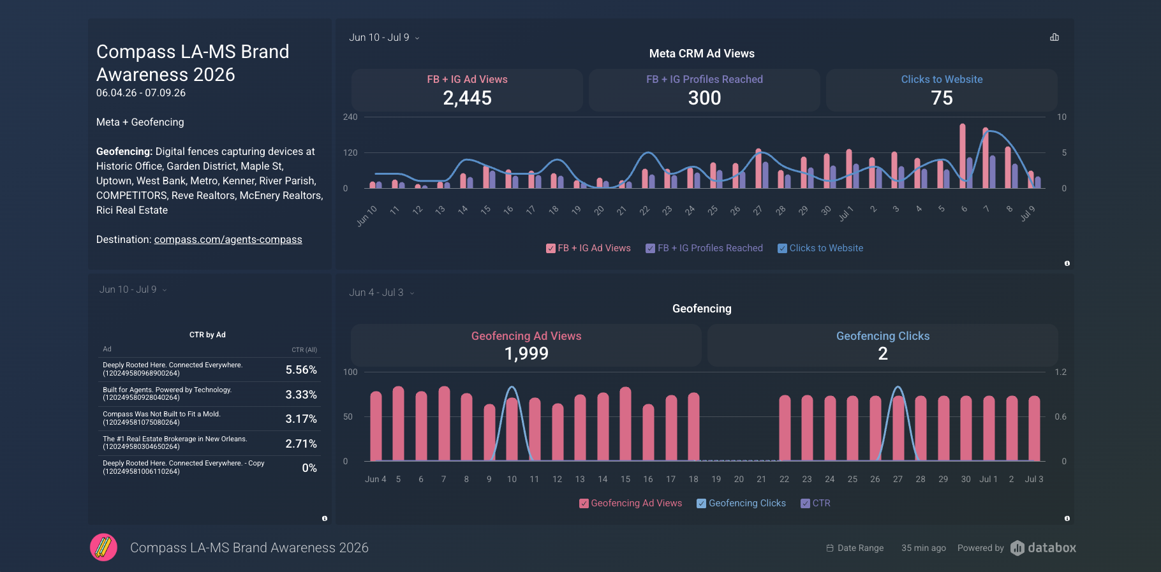The width and height of the screenshot is (1161, 572).
Task: Click the CTR by Ad table title
Action: (x=207, y=335)
